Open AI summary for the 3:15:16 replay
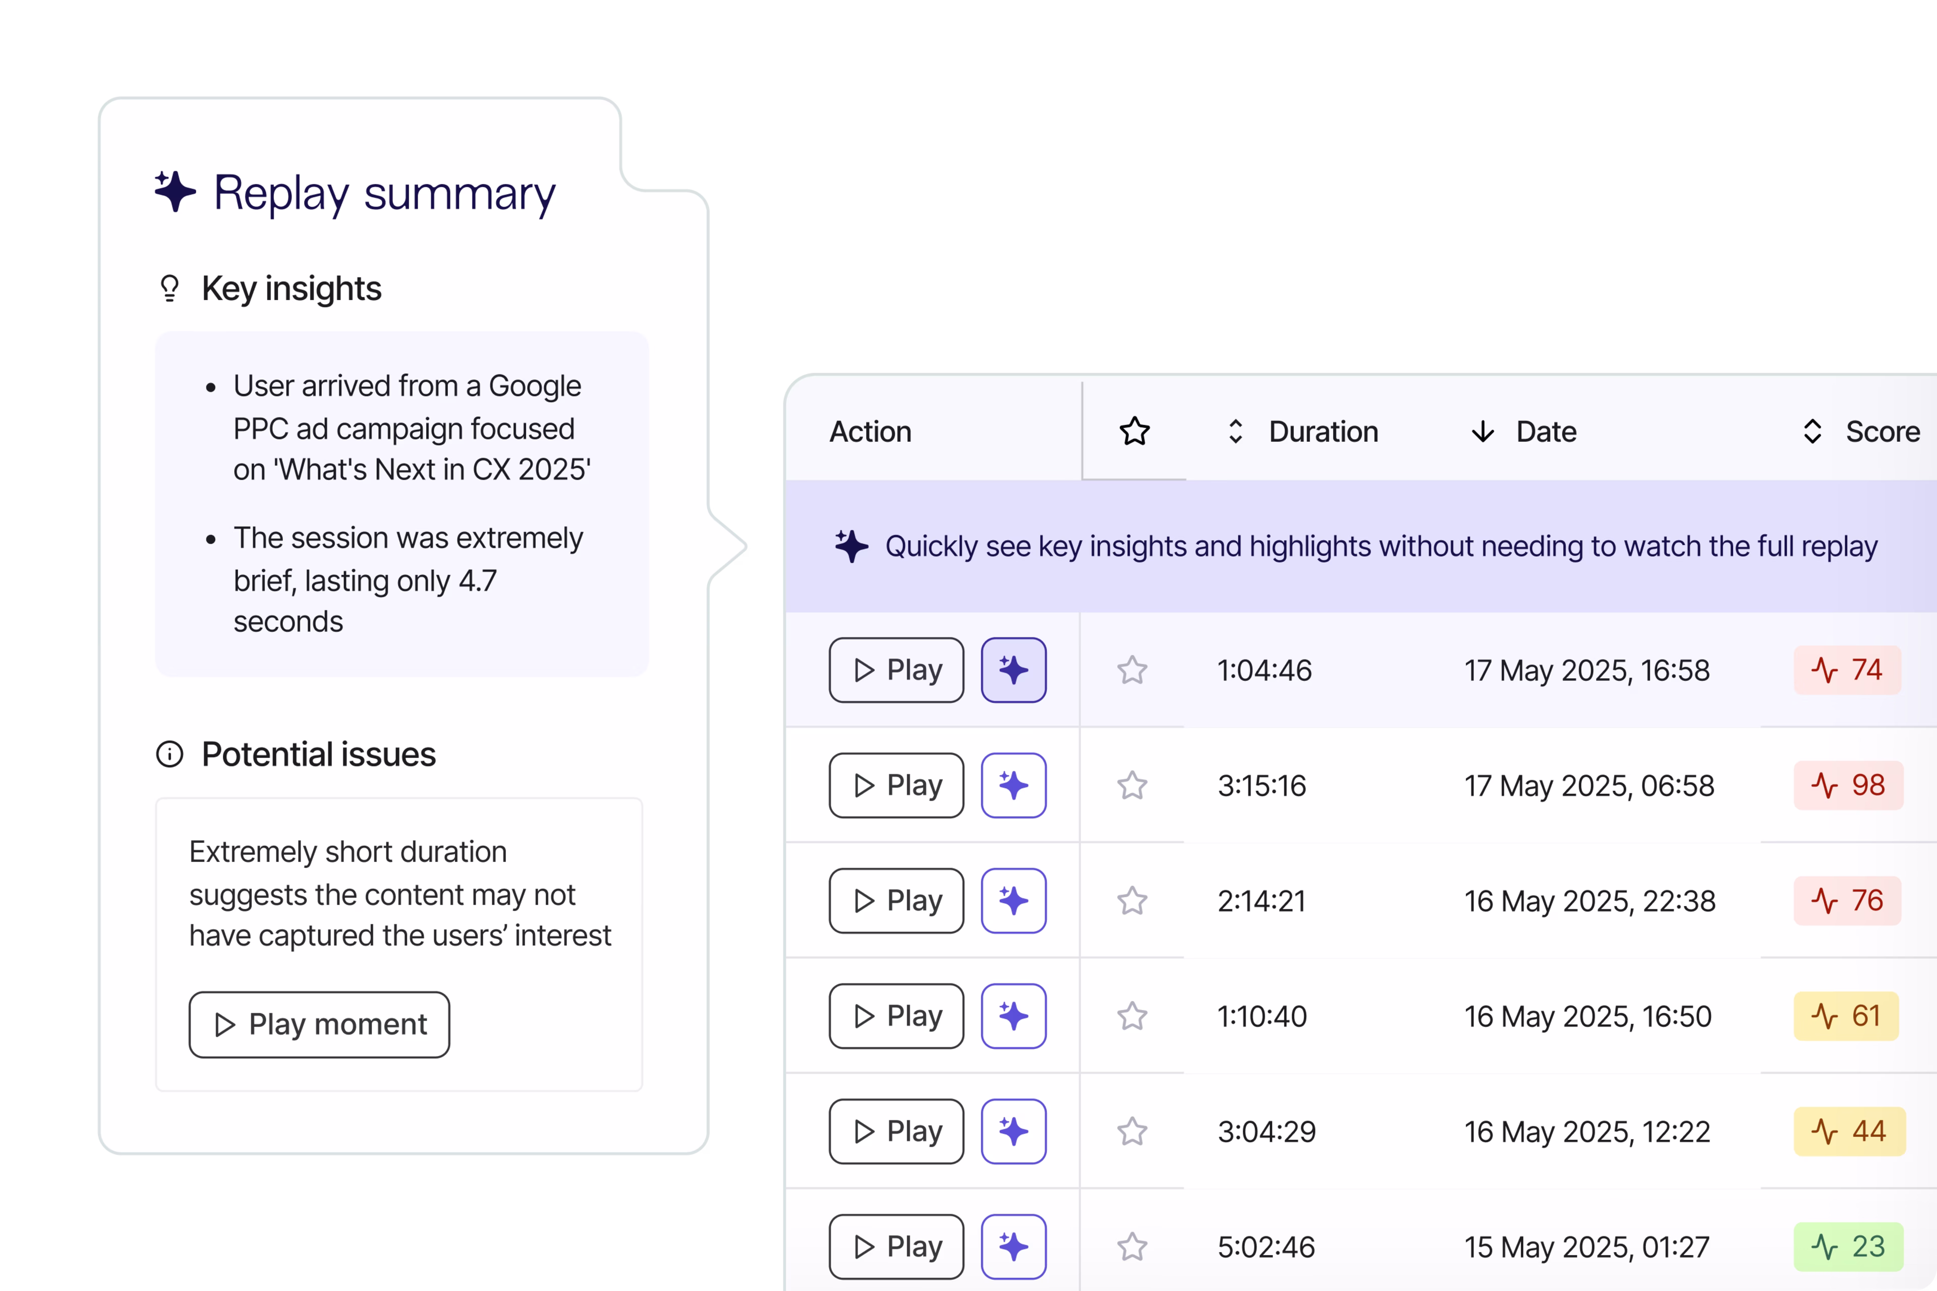This screenshot has width=1937, height=1291. pos(1013,785)
